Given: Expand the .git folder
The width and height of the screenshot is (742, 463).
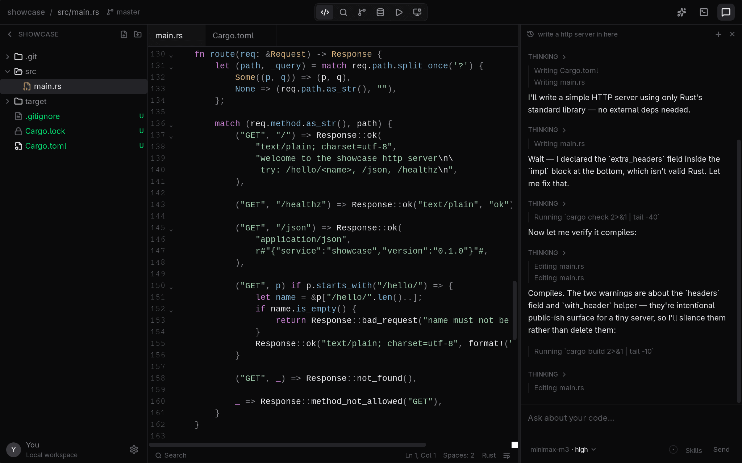Looking at the screenshot, I should tap(8, 57).
